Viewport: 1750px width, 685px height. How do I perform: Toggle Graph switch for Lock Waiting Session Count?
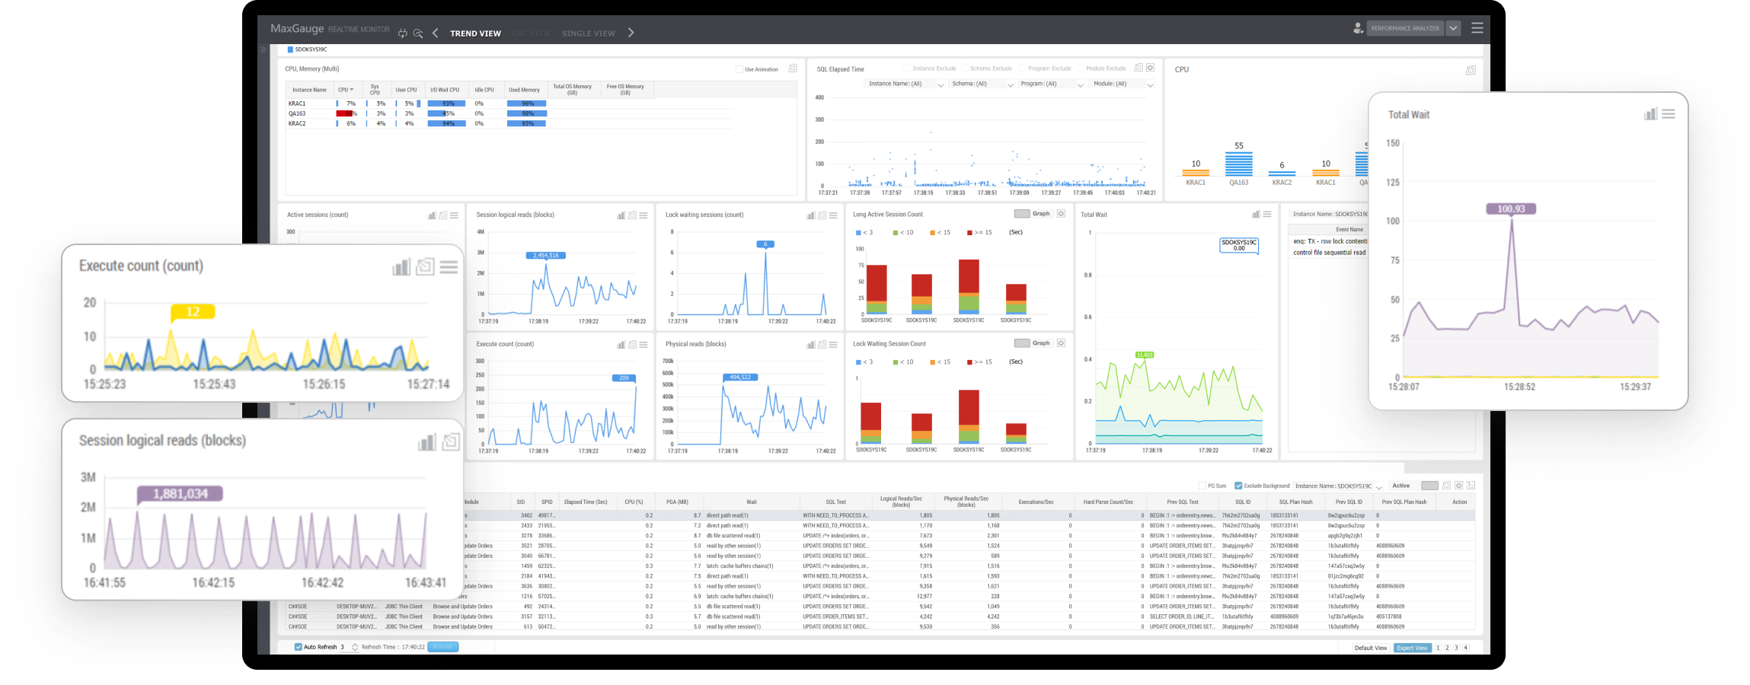1022,343
